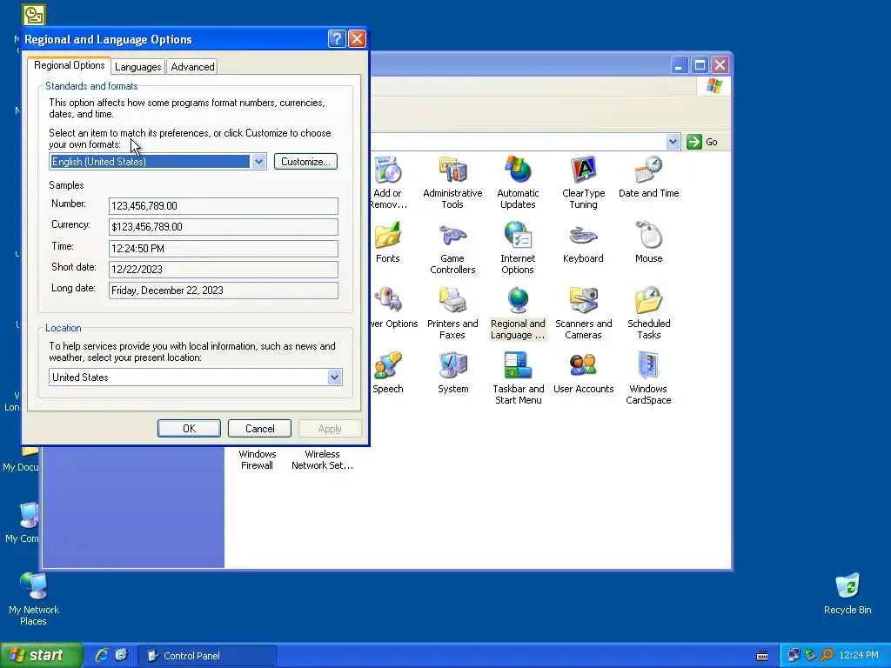Image resolution: width=891 pixels, height=668 pixels.
Task: Select My Network Places desktop icon
Action: [34, 586]
